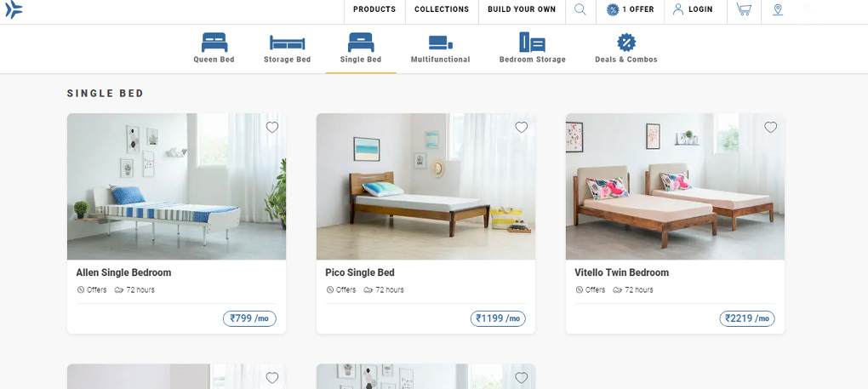Open the search magnifier icon

(x=580, y=9)
